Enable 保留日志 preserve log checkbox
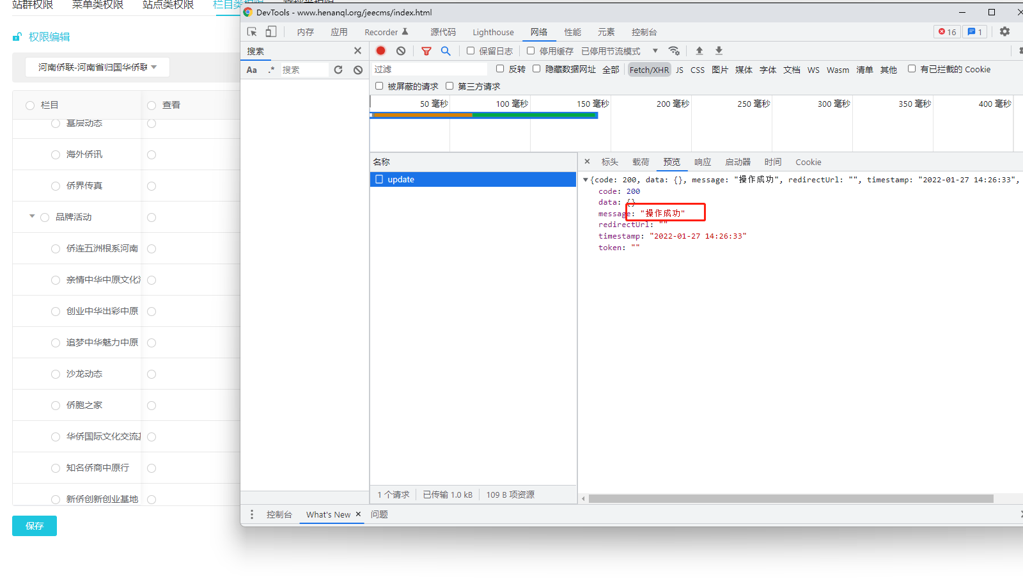The width and height of the screenshot is (1023, 586). coord(471,51)
